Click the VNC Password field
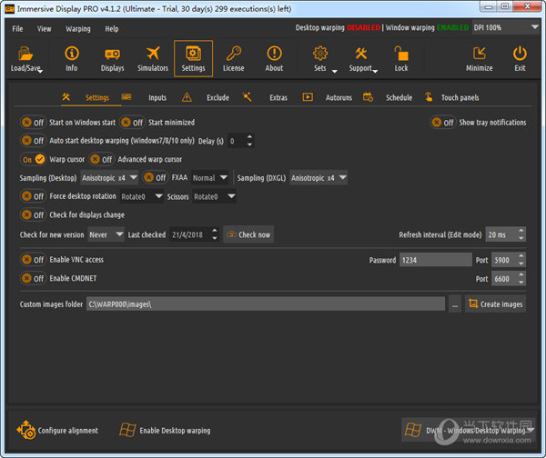 click(436, 260)
